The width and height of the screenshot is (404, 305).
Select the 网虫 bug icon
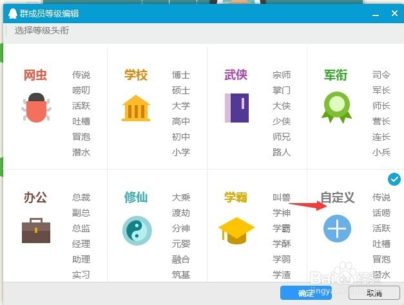tap(36, 108)
